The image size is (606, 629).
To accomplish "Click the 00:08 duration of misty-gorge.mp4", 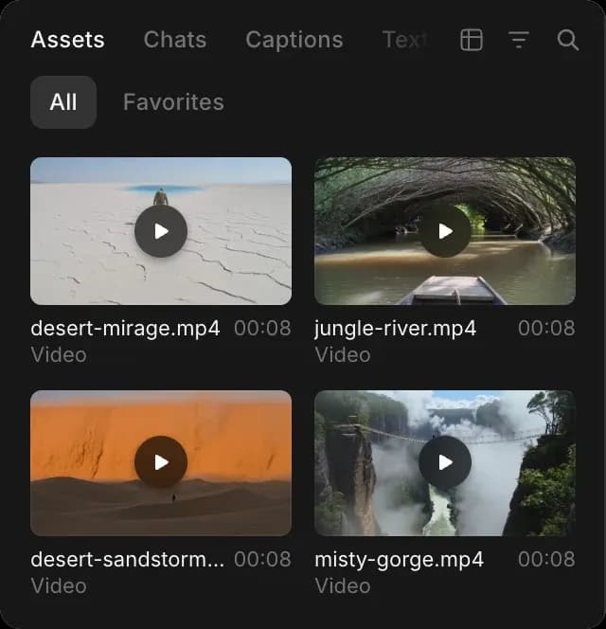I will click(x=546, y=560).
